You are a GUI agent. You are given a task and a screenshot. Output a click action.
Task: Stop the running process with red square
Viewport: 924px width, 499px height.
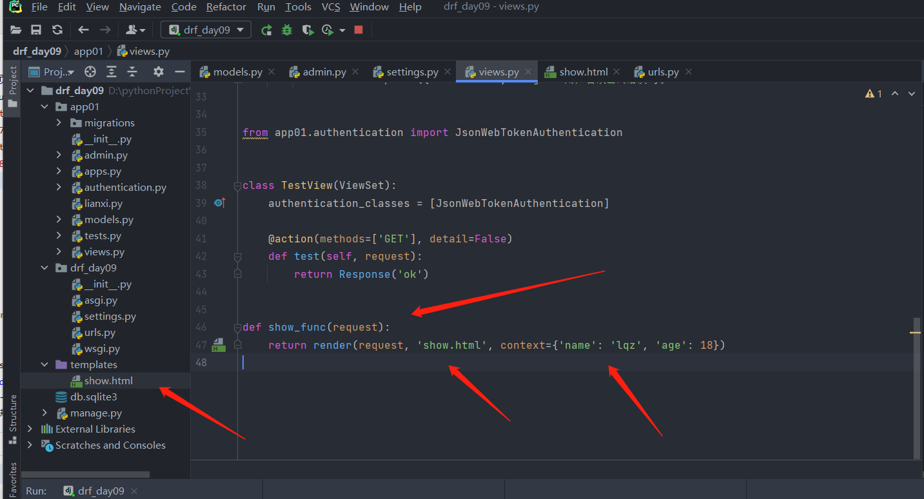[x=359, y=30]
